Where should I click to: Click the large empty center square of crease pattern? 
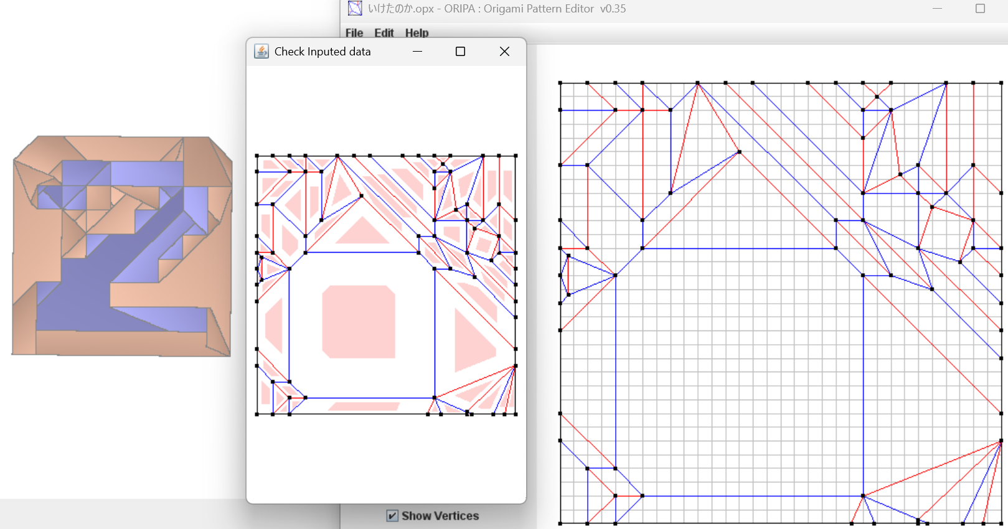[739, 373]
